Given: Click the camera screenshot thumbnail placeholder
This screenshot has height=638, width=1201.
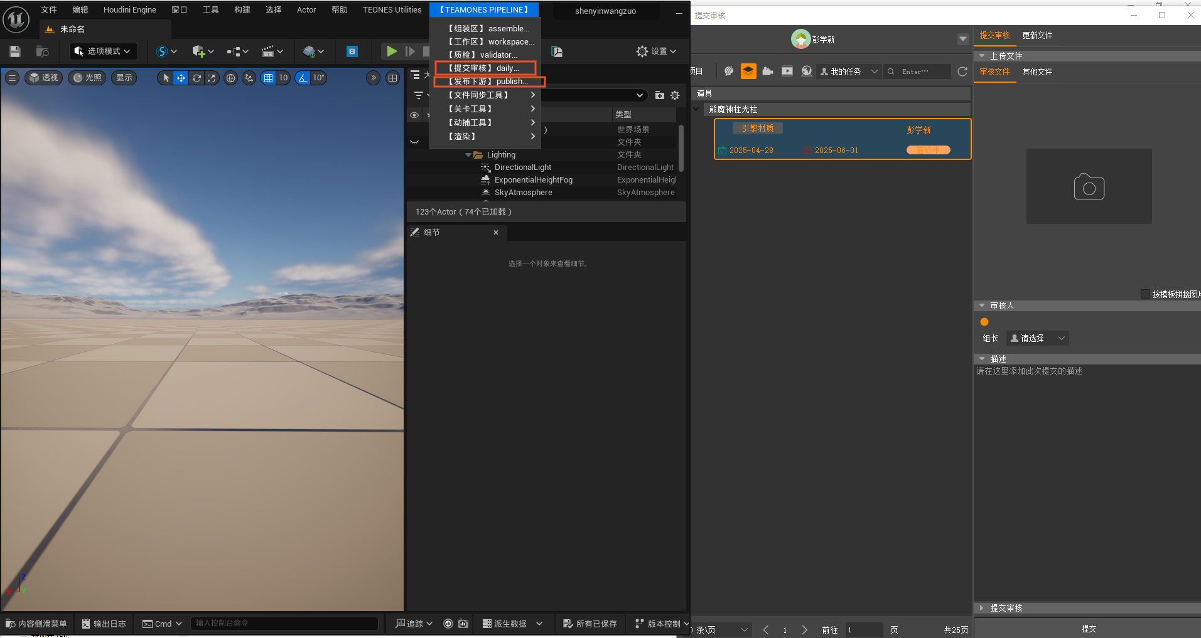Looking at the screenshot, I should coord(1089,186).
